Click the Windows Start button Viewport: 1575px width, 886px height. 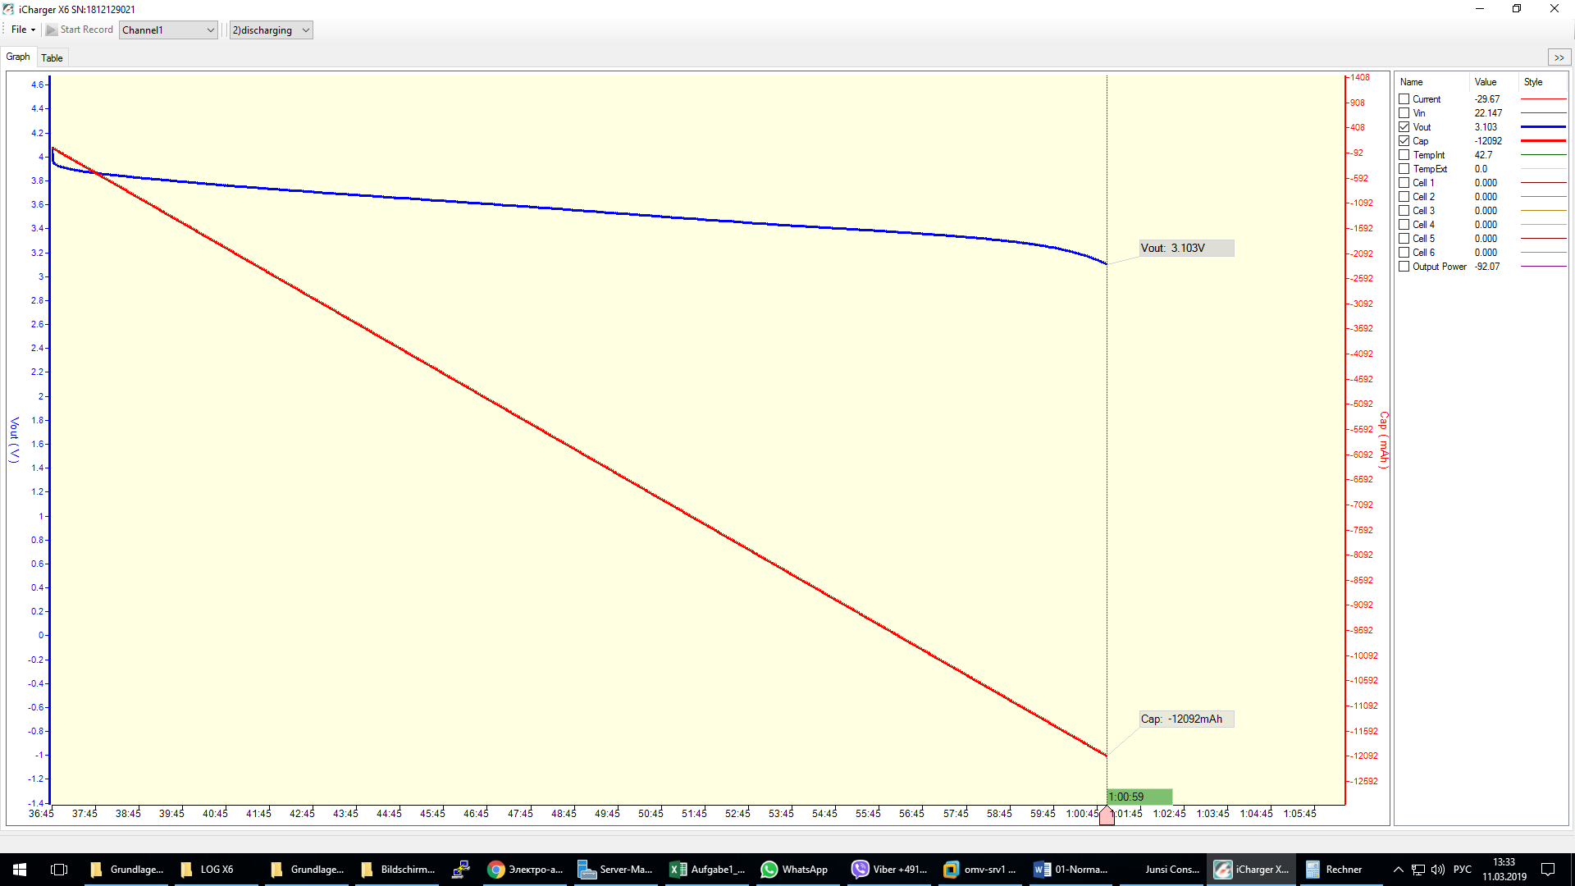20,870
